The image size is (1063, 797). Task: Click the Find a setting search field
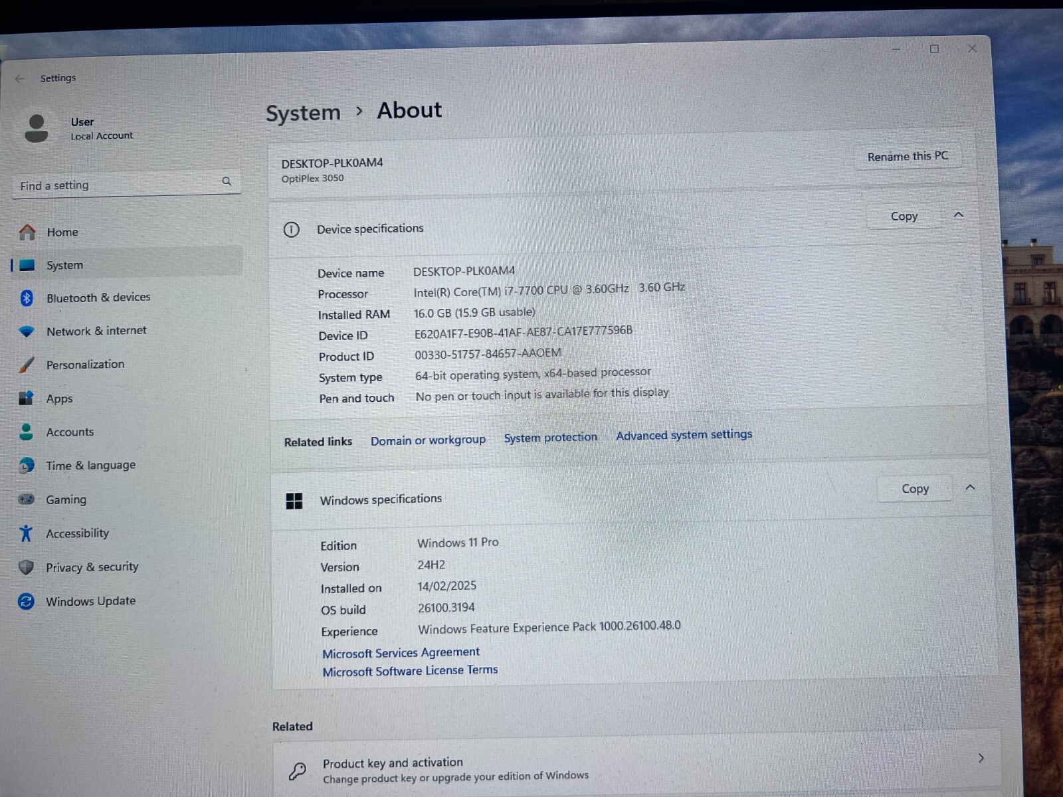[126, 184]
